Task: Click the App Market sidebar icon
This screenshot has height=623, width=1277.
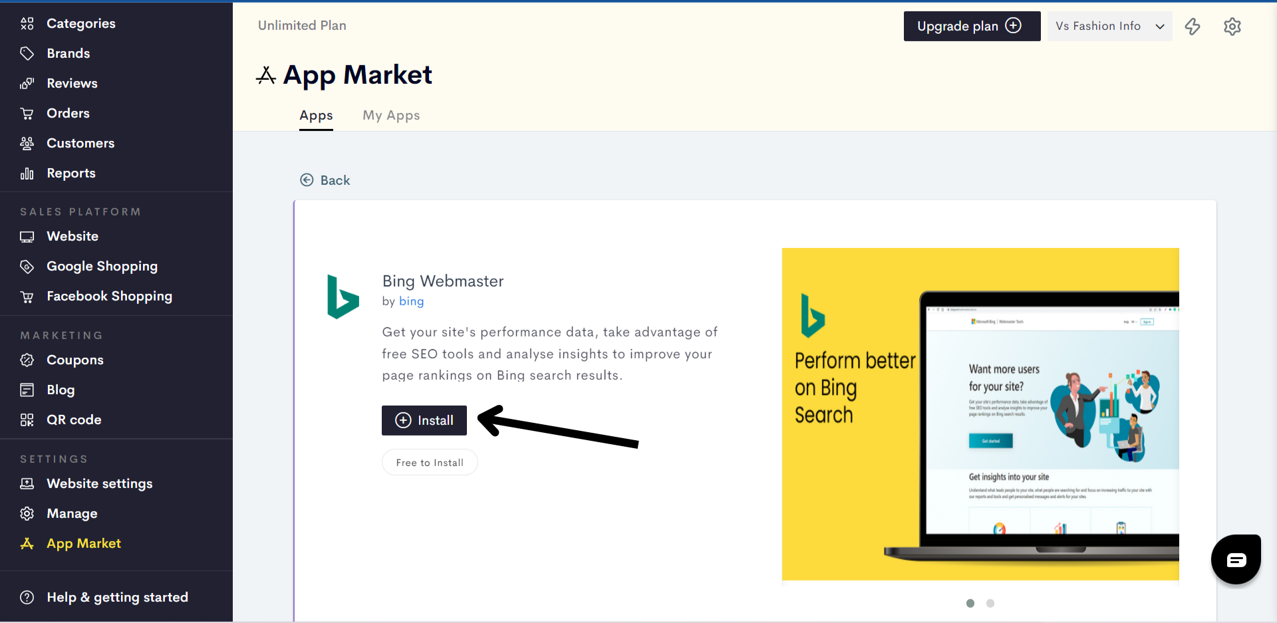Action: [x=27, y=543]
